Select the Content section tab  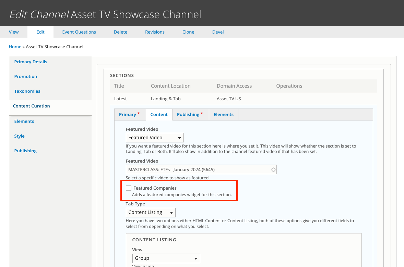[x=159, y=114]
